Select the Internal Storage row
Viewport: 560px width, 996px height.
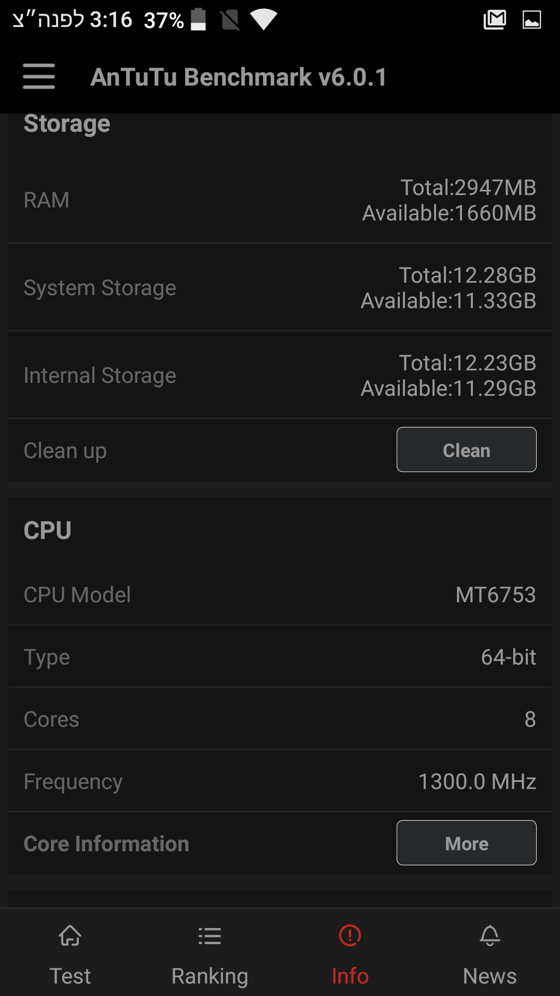pos(280,376)
